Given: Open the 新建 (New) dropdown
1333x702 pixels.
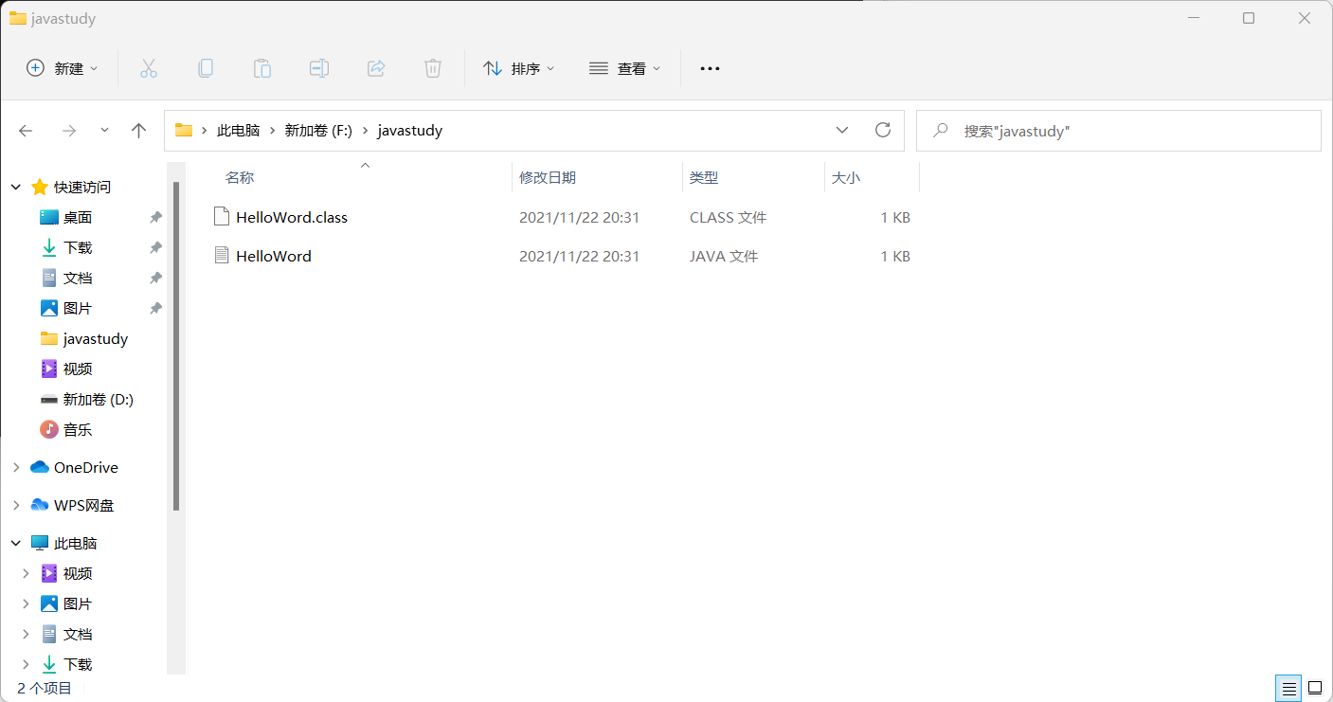Looking at the screenshot, I should pos(61,67).
